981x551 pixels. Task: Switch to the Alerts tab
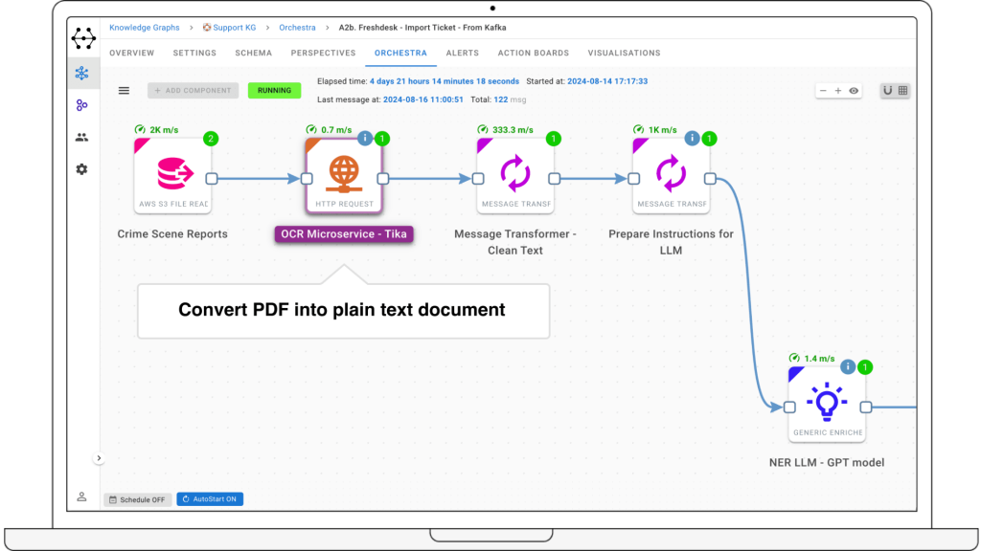point(463,54)
